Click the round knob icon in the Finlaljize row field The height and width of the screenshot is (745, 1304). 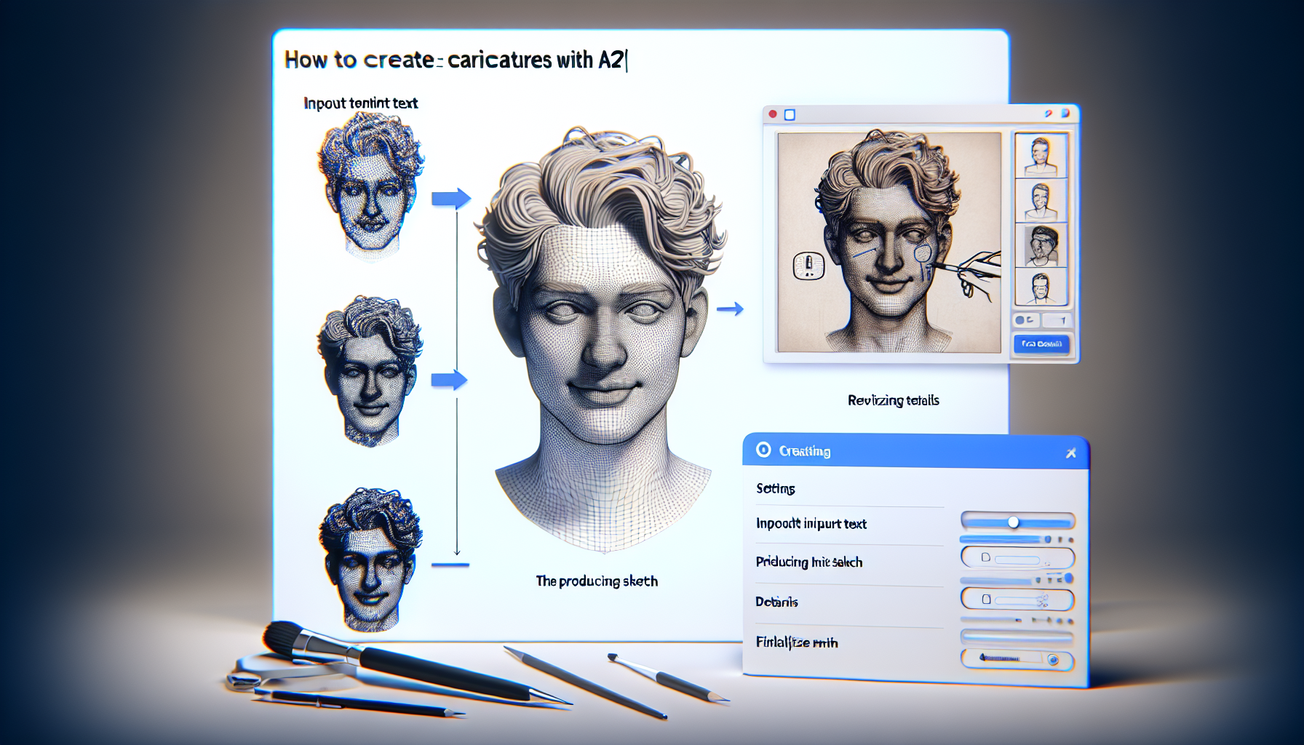pyautogui.click(x=1052, y=660)
